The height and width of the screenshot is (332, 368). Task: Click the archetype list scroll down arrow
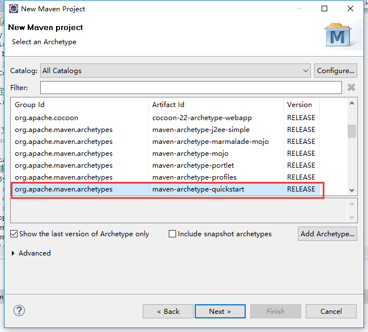coord(352,190)
